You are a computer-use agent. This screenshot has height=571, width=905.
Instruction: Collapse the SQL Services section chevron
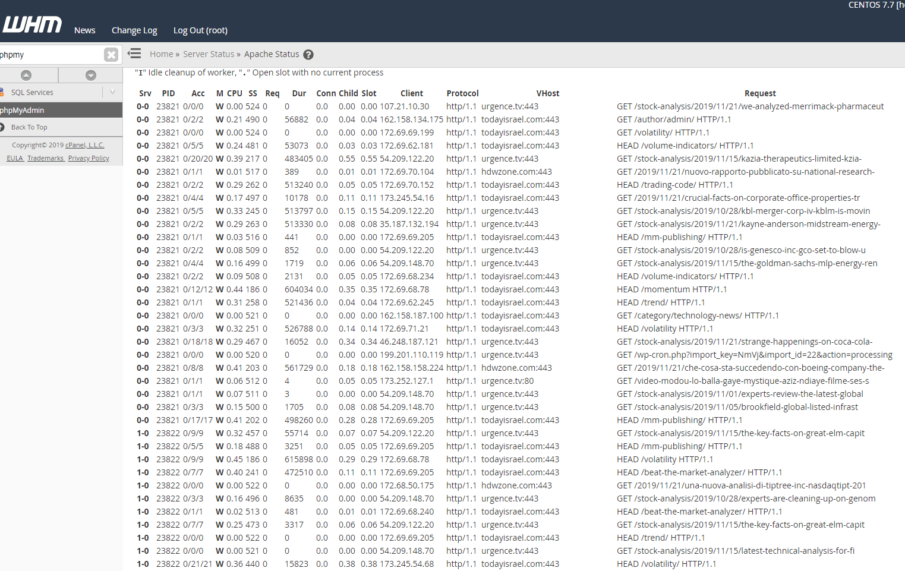coord(112,92)
